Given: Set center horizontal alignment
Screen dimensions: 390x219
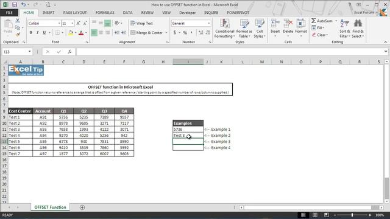Looking at the screenshot, I should tap(101, 32).
